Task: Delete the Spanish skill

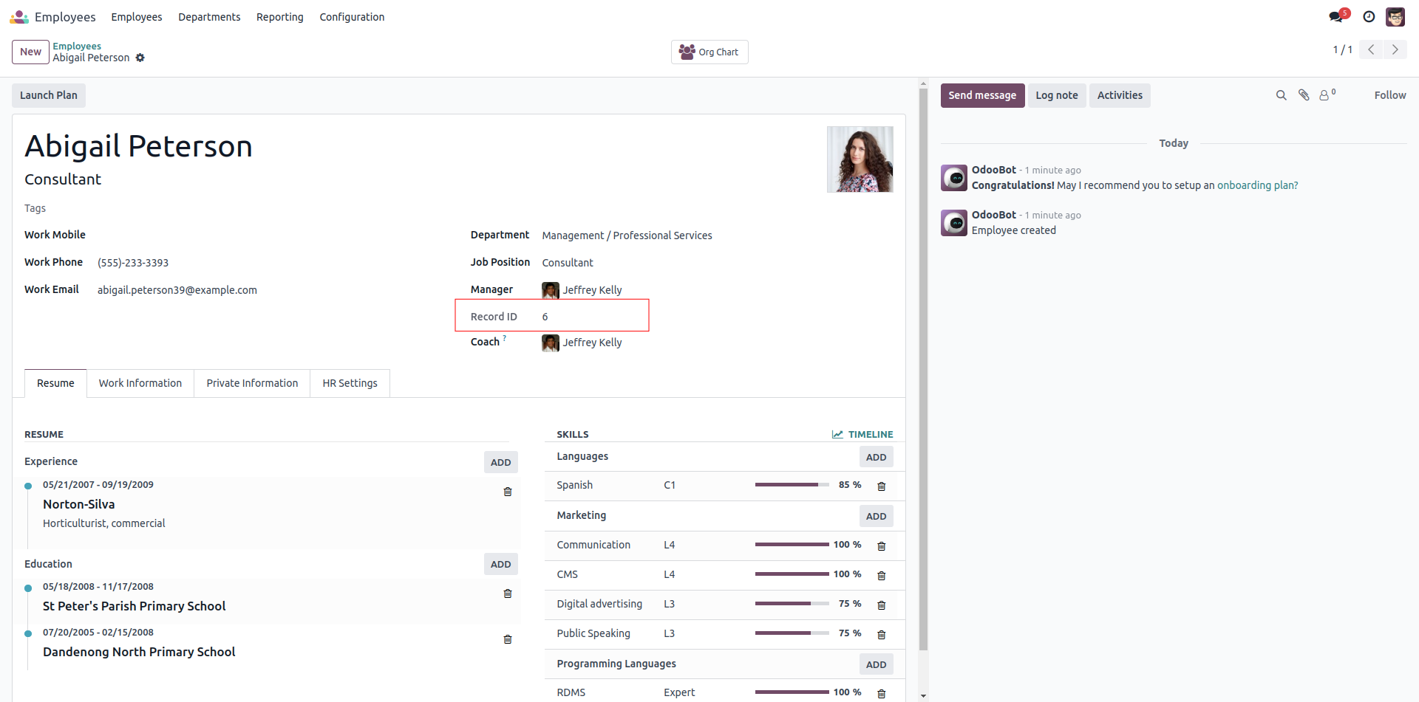Action: click(x=881, y=486)
